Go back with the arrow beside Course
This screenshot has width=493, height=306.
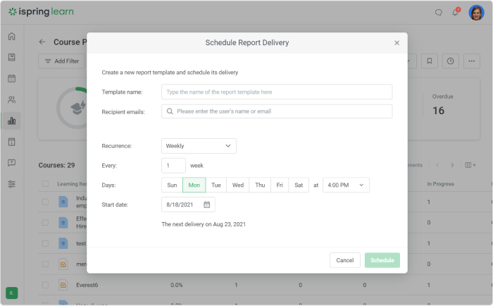click(42, 42)
